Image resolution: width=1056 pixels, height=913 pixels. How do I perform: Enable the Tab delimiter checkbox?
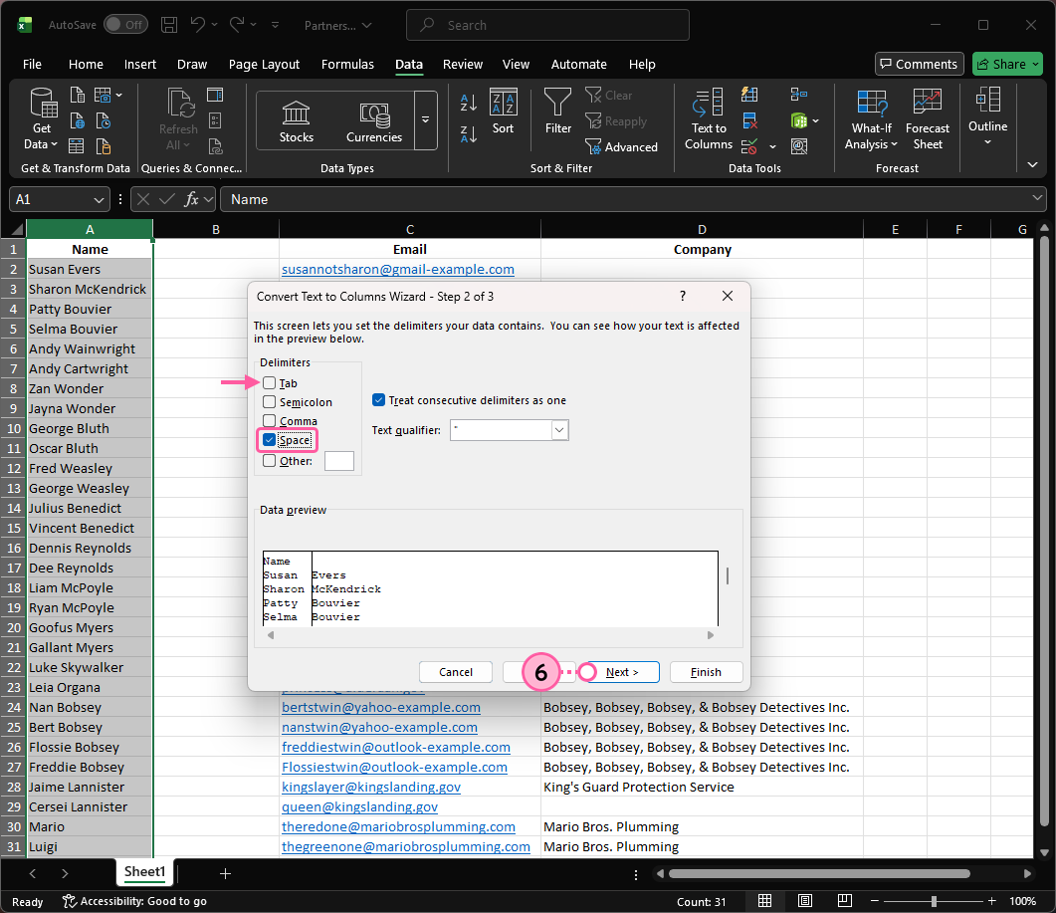click(x=272, y=383)
